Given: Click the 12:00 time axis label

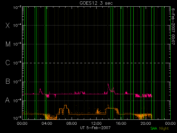Looking at the screenshot, I should click(x=96, y=123).
